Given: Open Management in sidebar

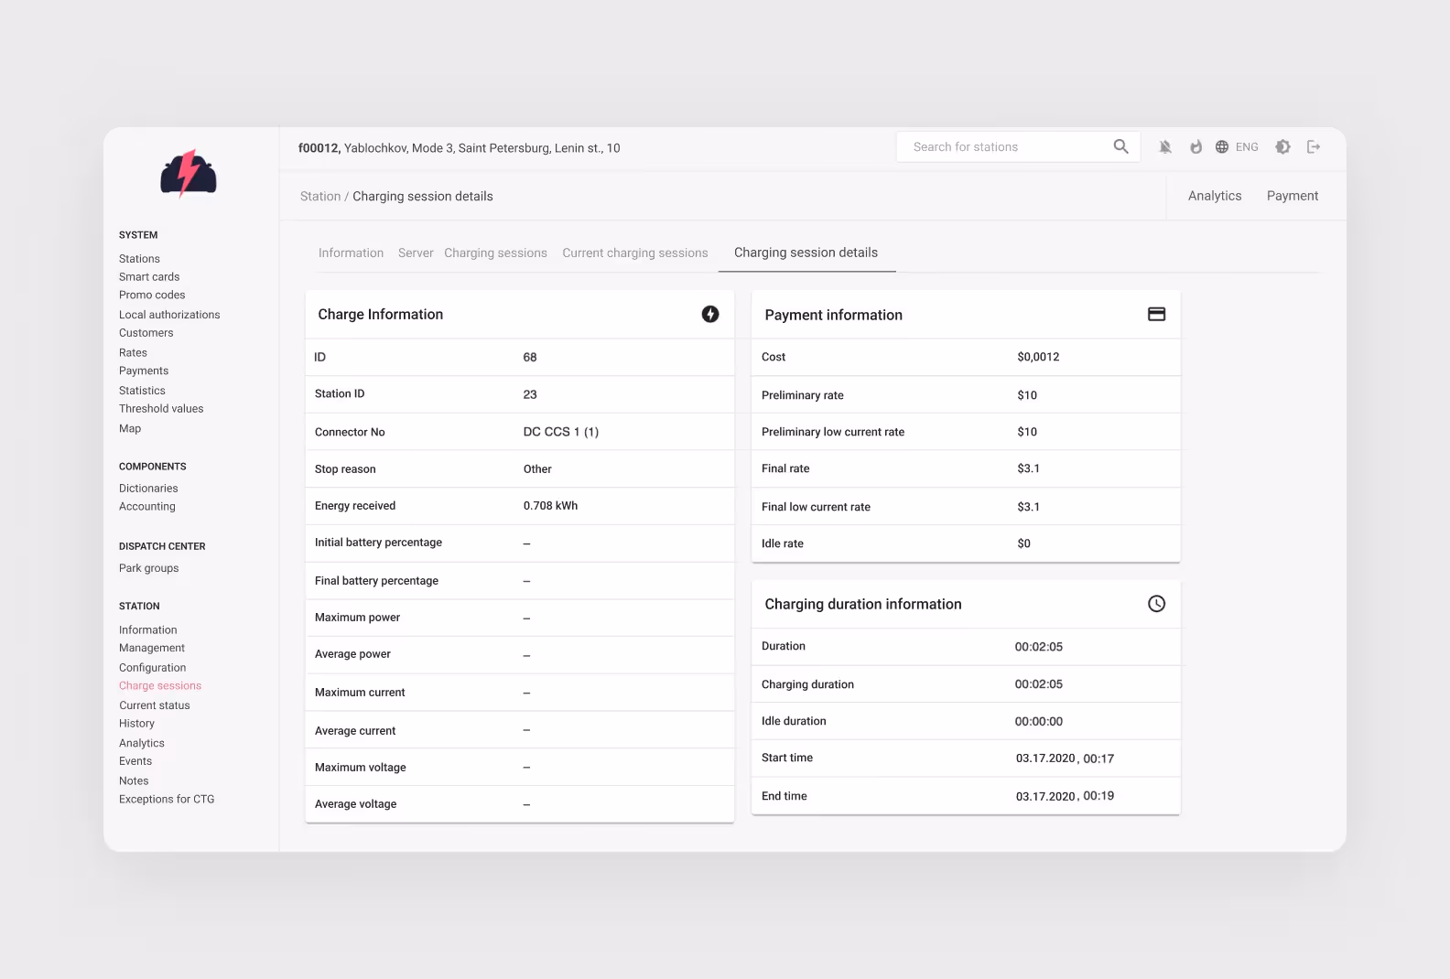Looking at the screenshot, I should 152,648.
